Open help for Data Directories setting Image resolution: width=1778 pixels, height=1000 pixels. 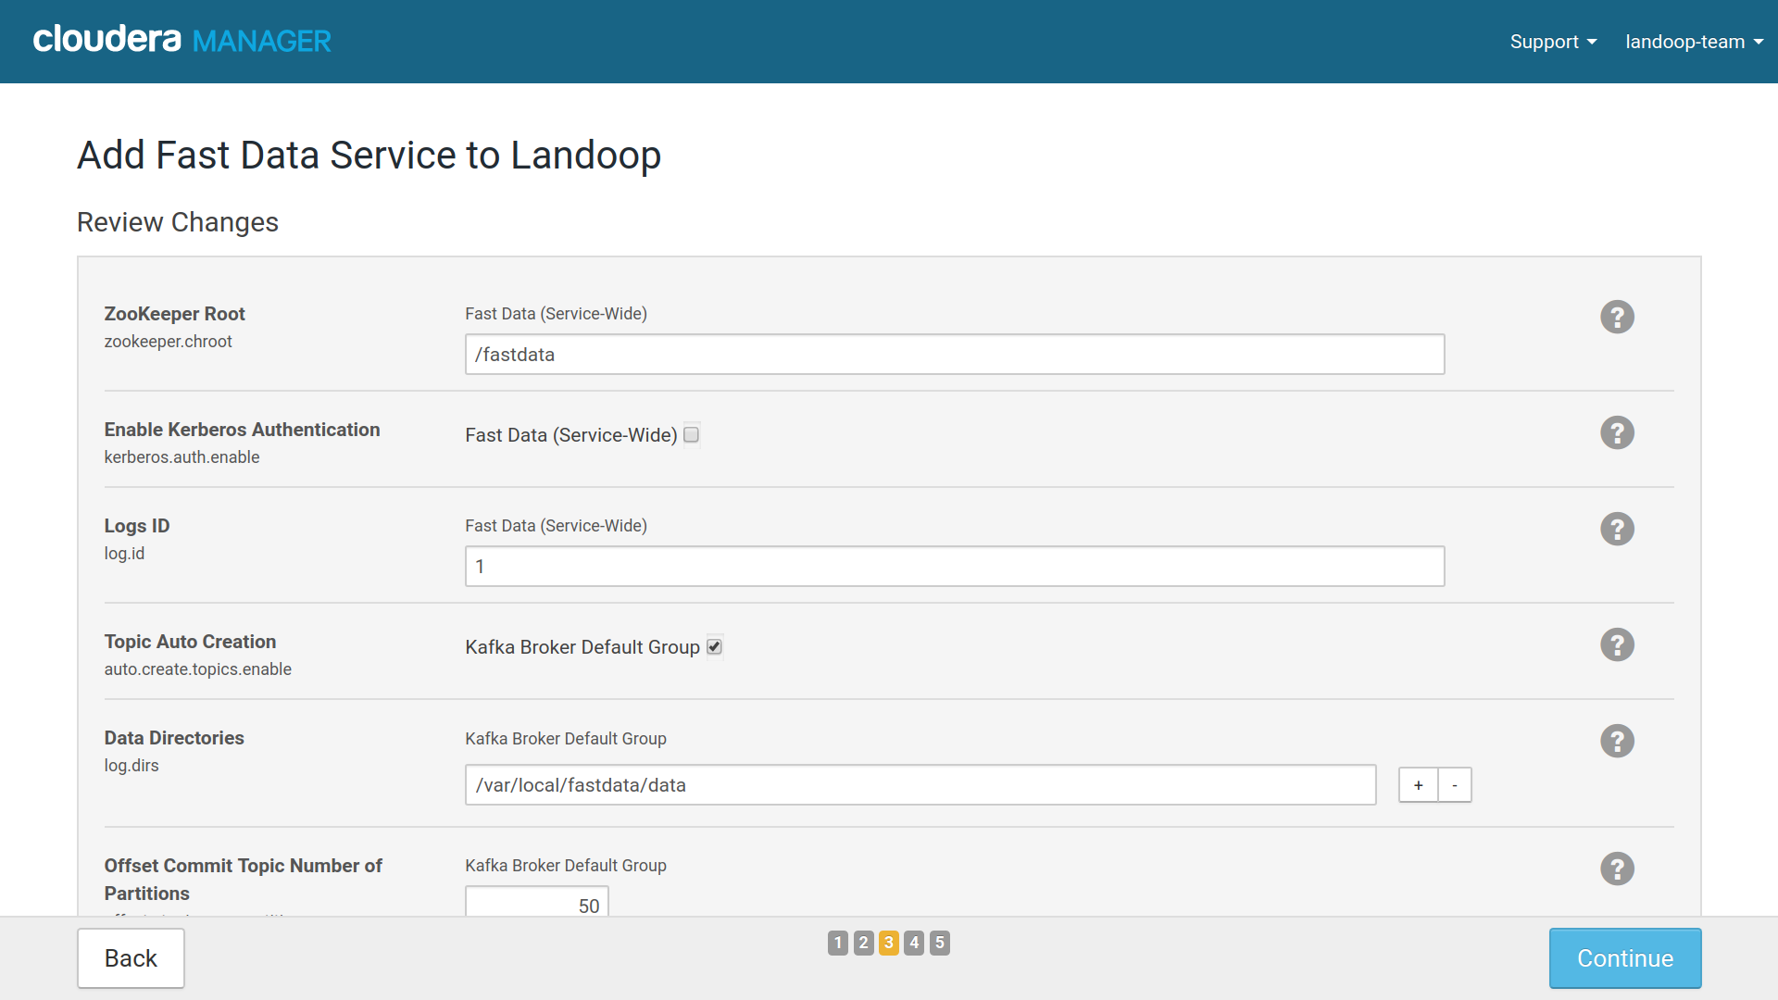coord(1617,741)
